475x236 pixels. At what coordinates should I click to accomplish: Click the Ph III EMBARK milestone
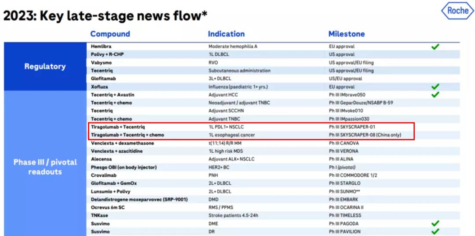pos(346,200)
